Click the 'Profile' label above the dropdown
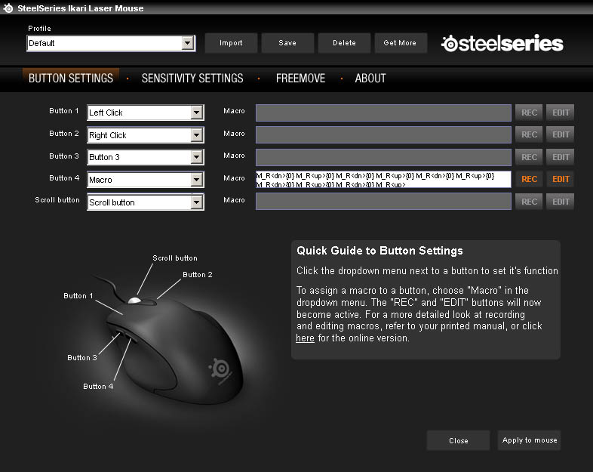The image size is (593, 472). [39, 29]
